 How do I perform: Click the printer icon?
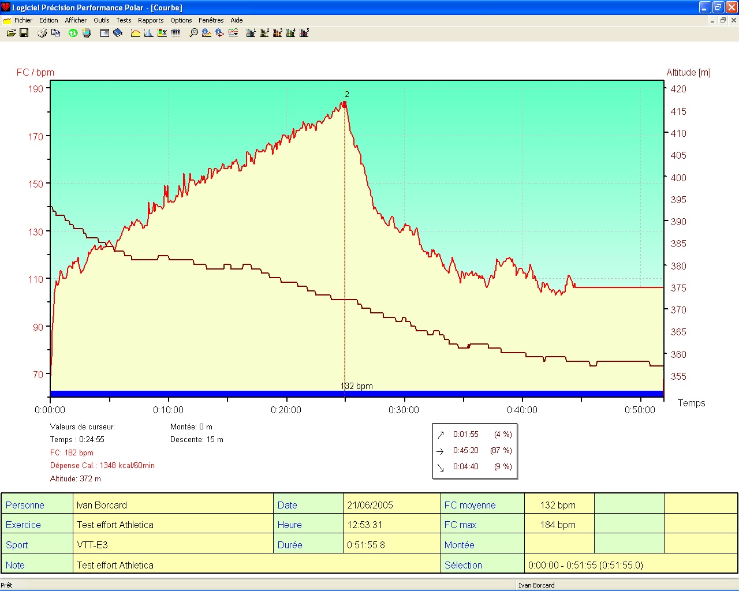coord(42,33)
